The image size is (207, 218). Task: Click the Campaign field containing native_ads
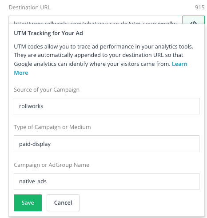tap(107, 182)
